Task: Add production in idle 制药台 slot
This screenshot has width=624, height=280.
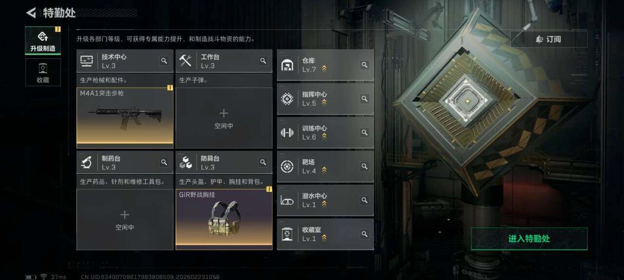Action: (x=125, y=220)
